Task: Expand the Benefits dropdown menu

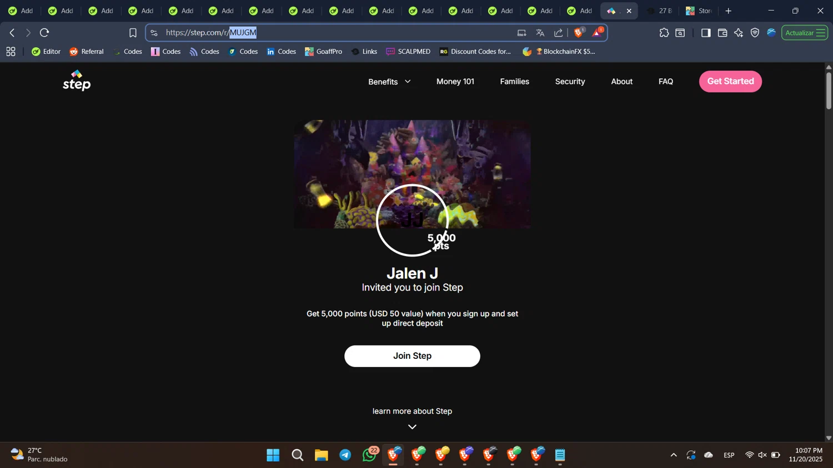Action: pyautogui.click(x=389, y=82)
